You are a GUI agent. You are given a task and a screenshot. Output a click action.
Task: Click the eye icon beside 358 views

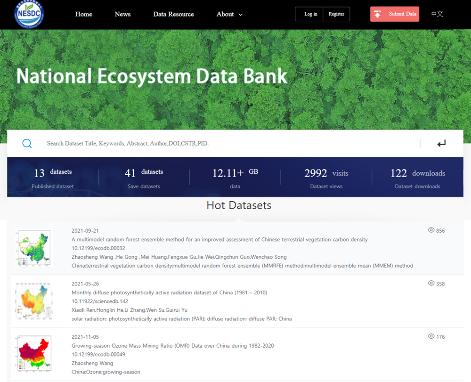[x=430, y=284]
